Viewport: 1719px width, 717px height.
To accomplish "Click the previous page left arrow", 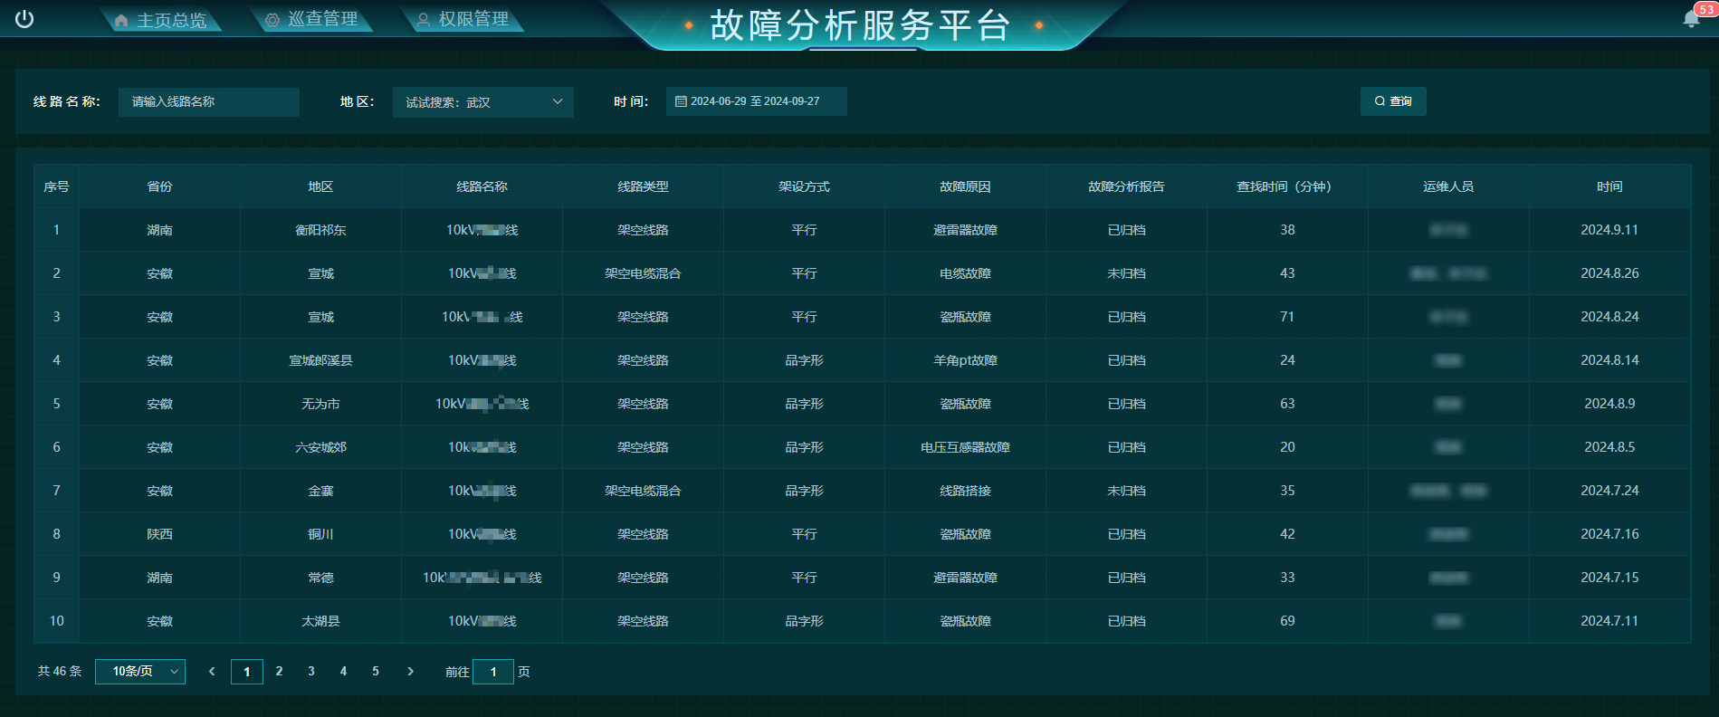I will [212, 672].
